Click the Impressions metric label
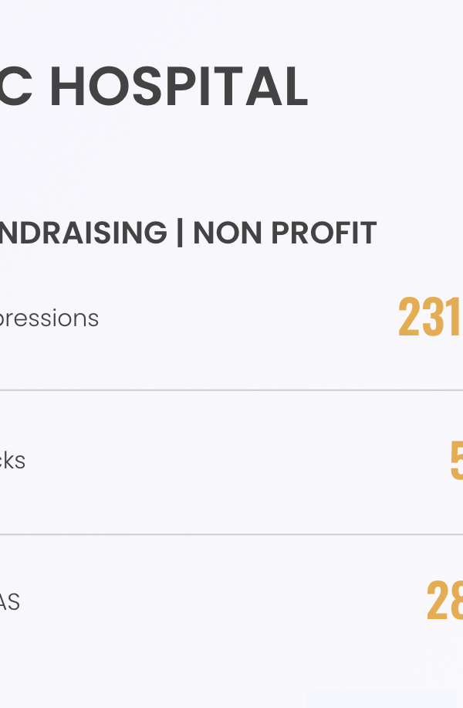463x708 pixels. 49,318
